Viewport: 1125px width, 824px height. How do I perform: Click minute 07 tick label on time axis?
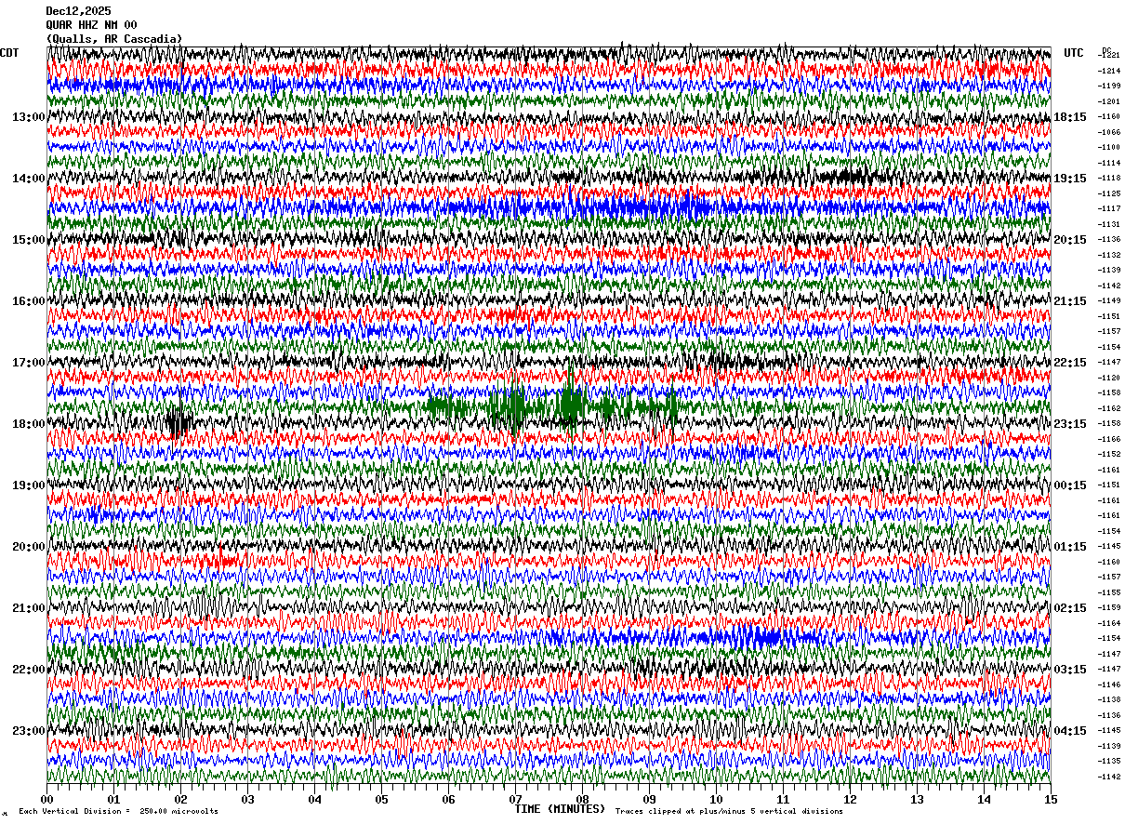coord(516,799)
